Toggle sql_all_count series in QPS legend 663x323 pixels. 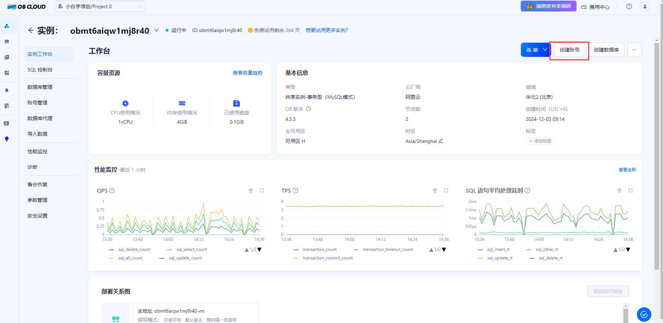click(x=126, y=258)
